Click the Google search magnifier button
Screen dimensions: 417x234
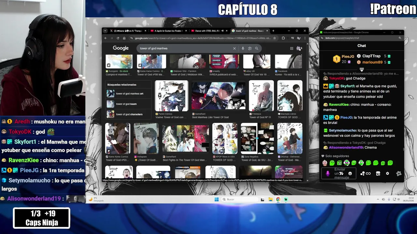coord(257,48)
